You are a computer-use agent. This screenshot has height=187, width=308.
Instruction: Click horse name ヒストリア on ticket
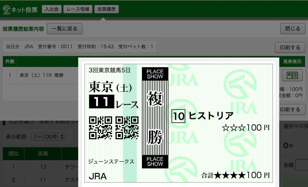(211, 116)
